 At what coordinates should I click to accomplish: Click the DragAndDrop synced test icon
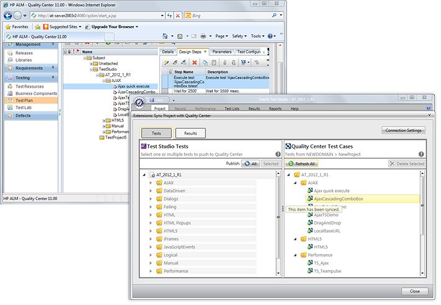310,222
